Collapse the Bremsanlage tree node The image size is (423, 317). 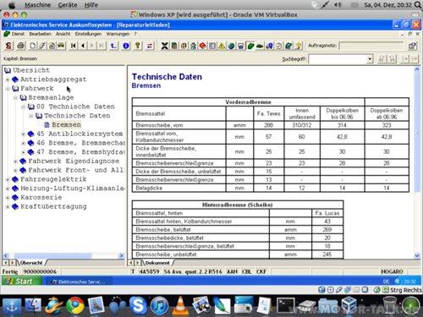(15, 97)
